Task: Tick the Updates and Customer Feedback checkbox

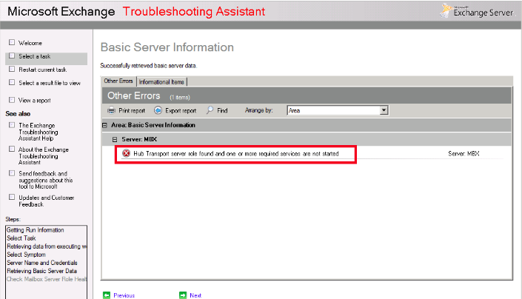Action: 12,197
